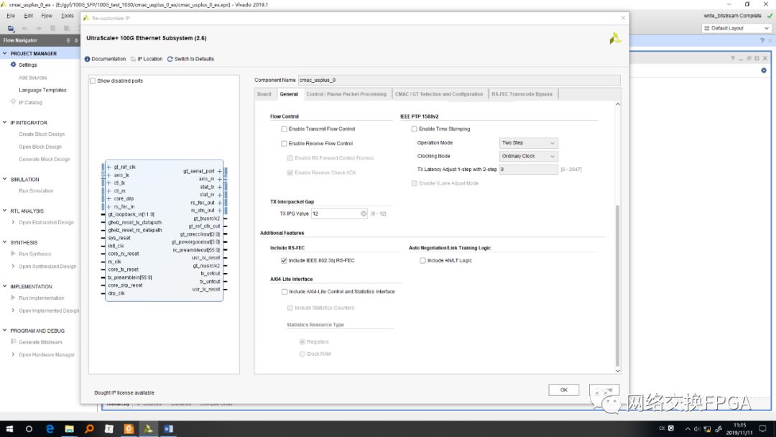The width and height of the screenshot is (776, 437).
Task: Expand the gt_serial_port plus icon
Action: pos(219,171)
